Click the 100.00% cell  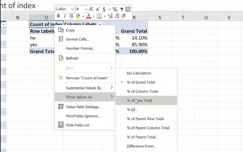[x=134, y=51]
